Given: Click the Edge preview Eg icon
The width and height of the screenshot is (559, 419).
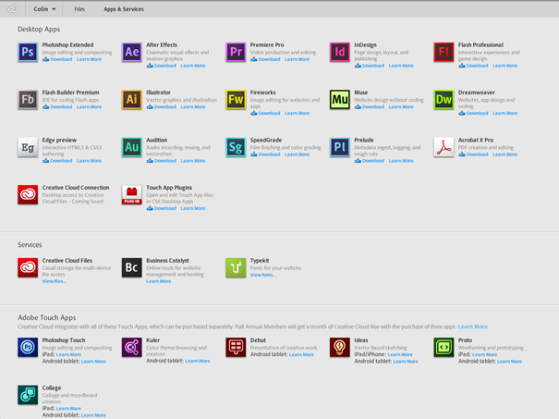Looking at the screenshot, I should point(28,147).
